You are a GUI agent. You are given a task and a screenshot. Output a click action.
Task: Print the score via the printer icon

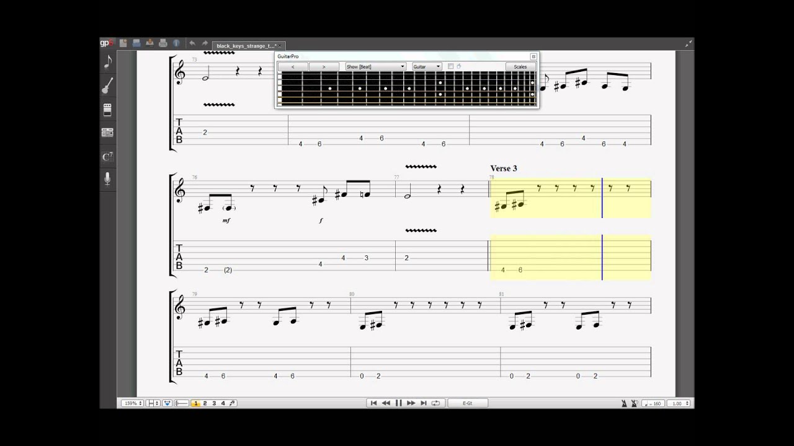point(163,43)
